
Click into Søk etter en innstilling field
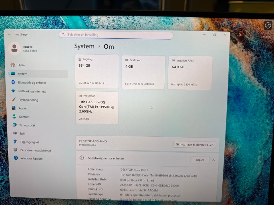[116, 35]
